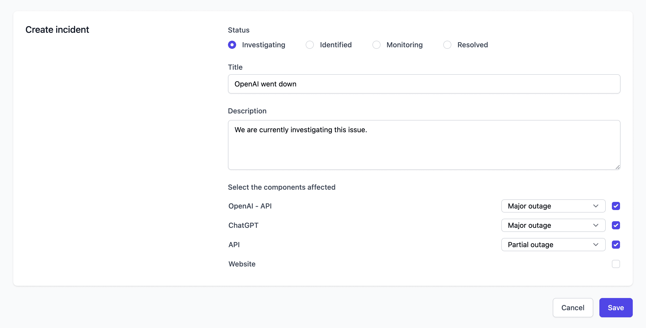Click the Save button
Screen dimensions: 646x328
[616, 308]
